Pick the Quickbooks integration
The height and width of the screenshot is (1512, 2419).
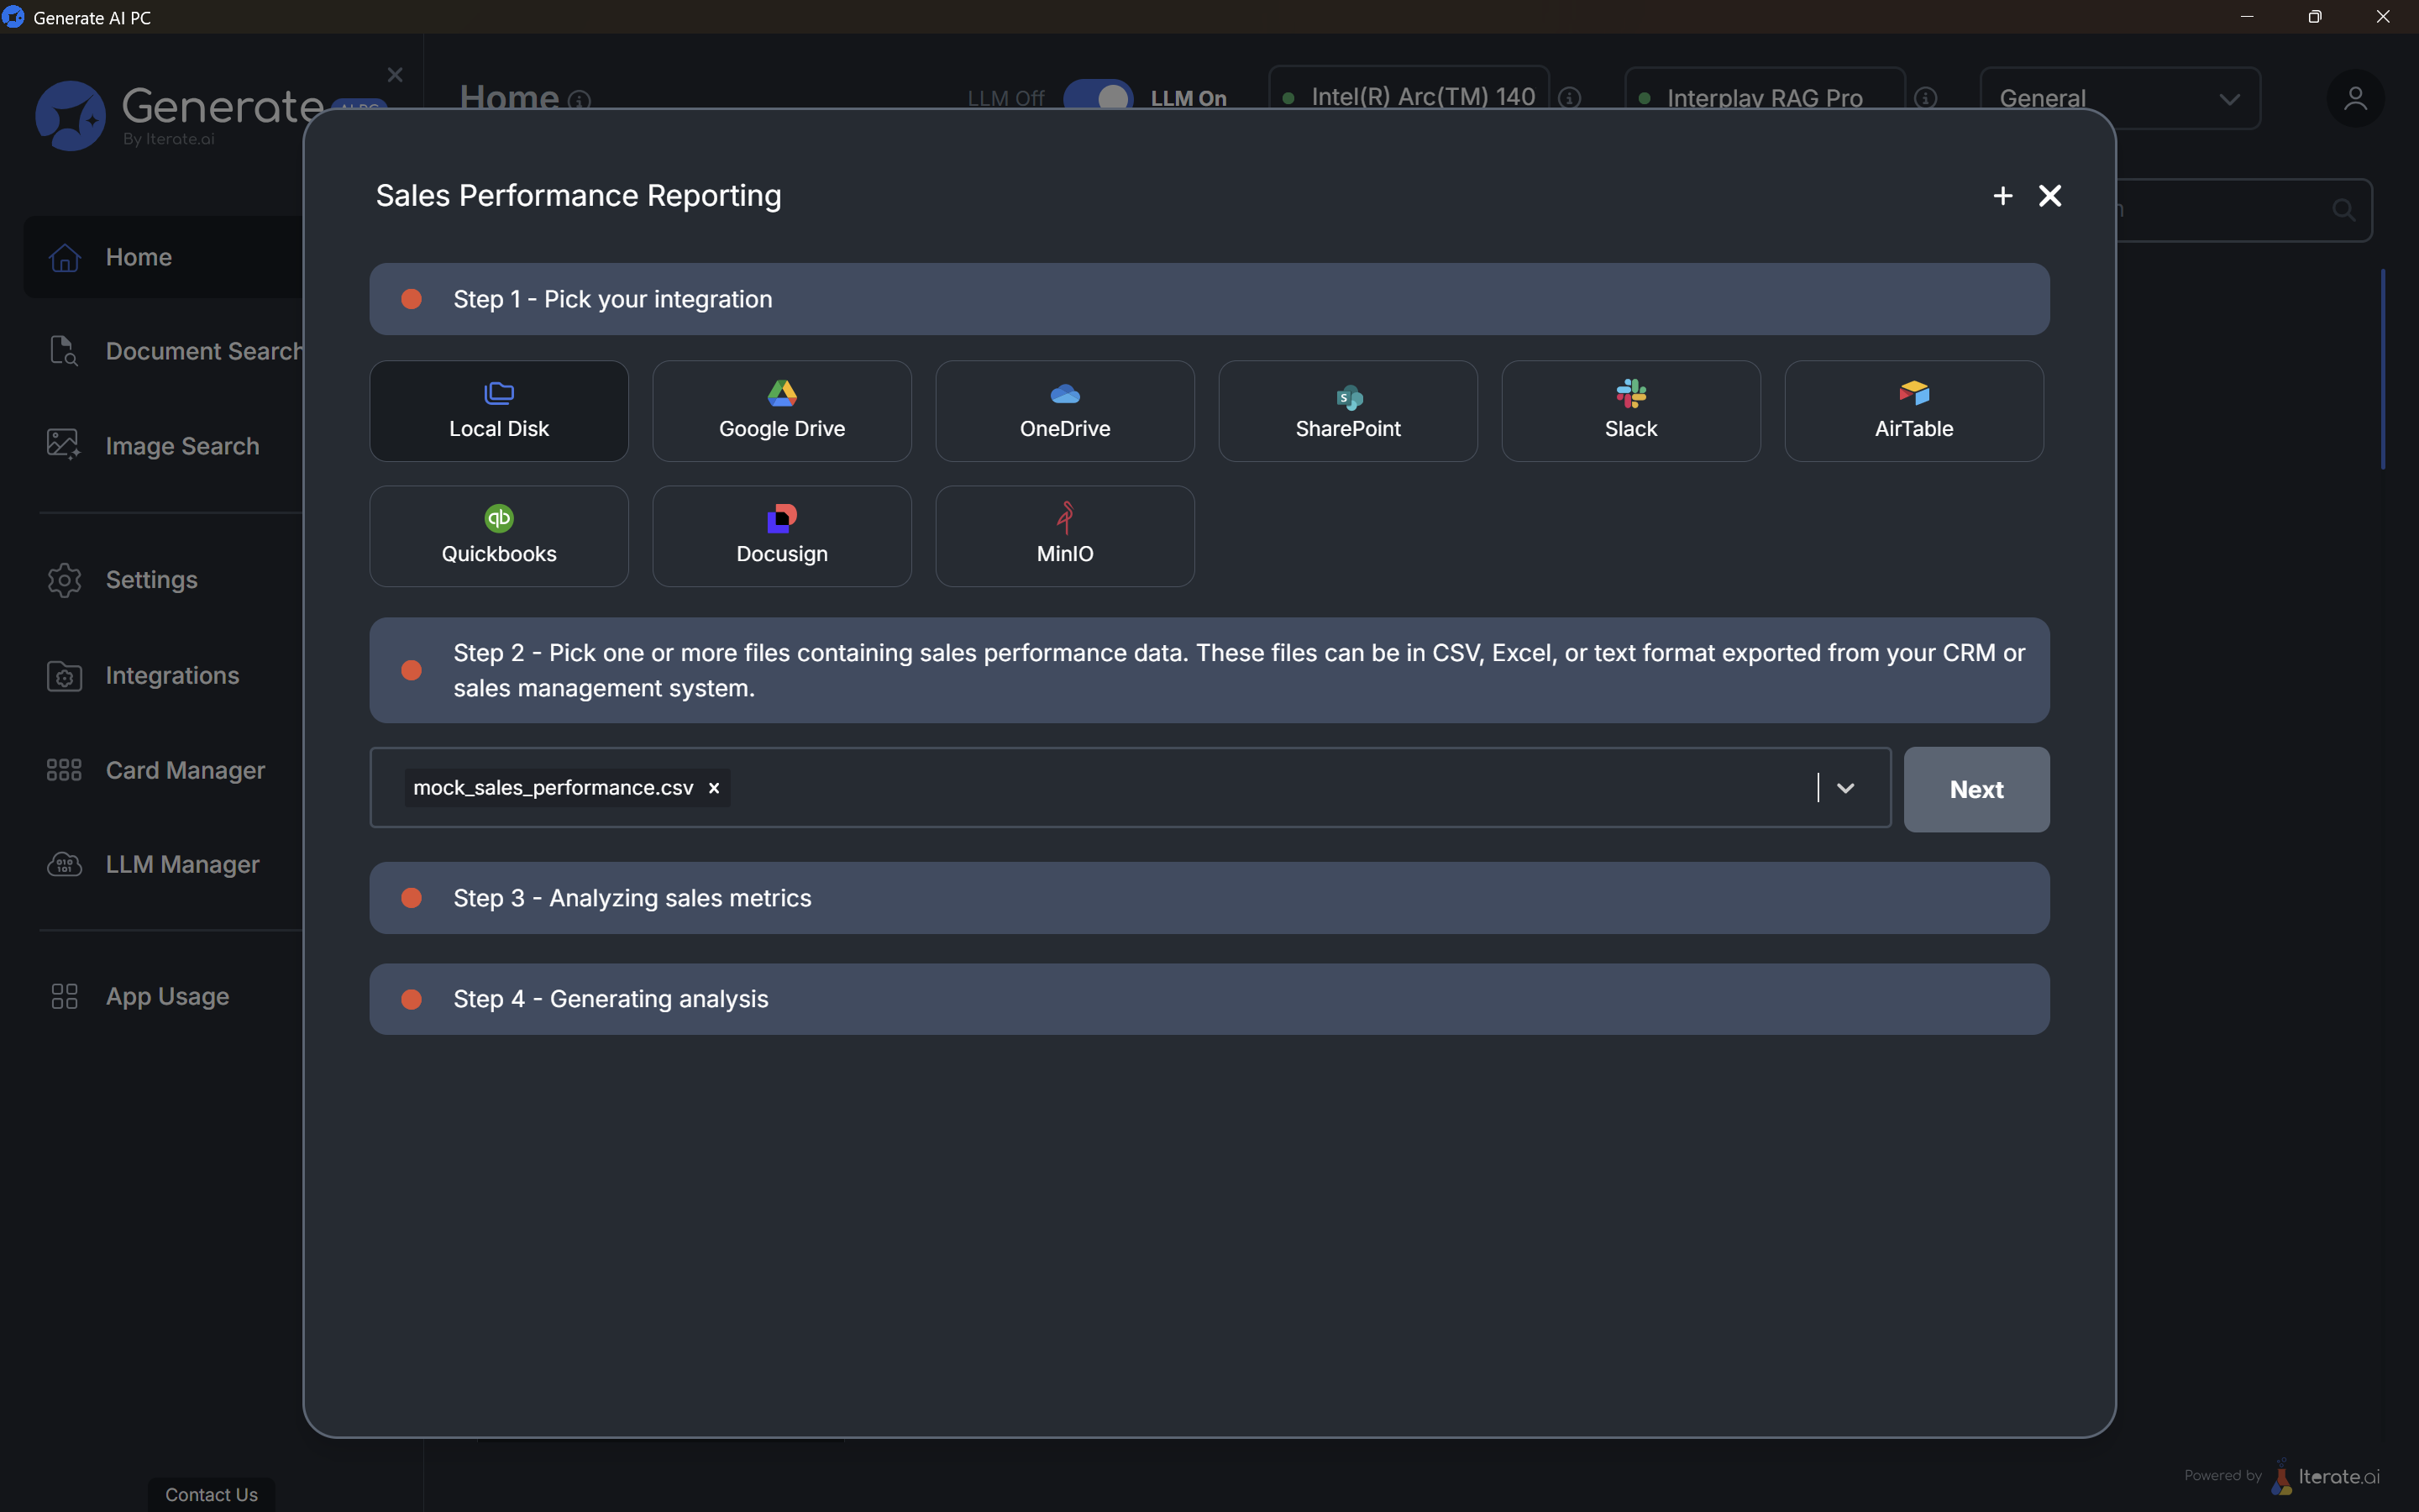coord(499,536)
